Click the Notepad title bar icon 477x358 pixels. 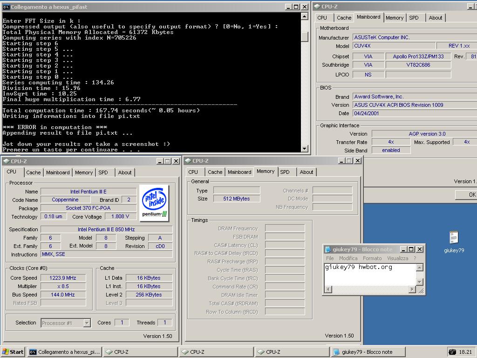pyautogui.click(x=328, y=249)
